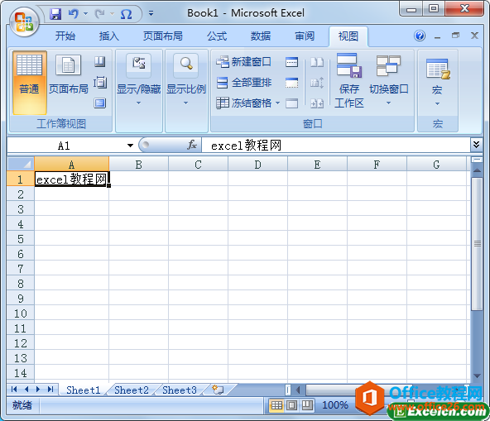Insert new worksheet tab icon
This screenshot has width=490, height=421.
click(x=219, y=390)
